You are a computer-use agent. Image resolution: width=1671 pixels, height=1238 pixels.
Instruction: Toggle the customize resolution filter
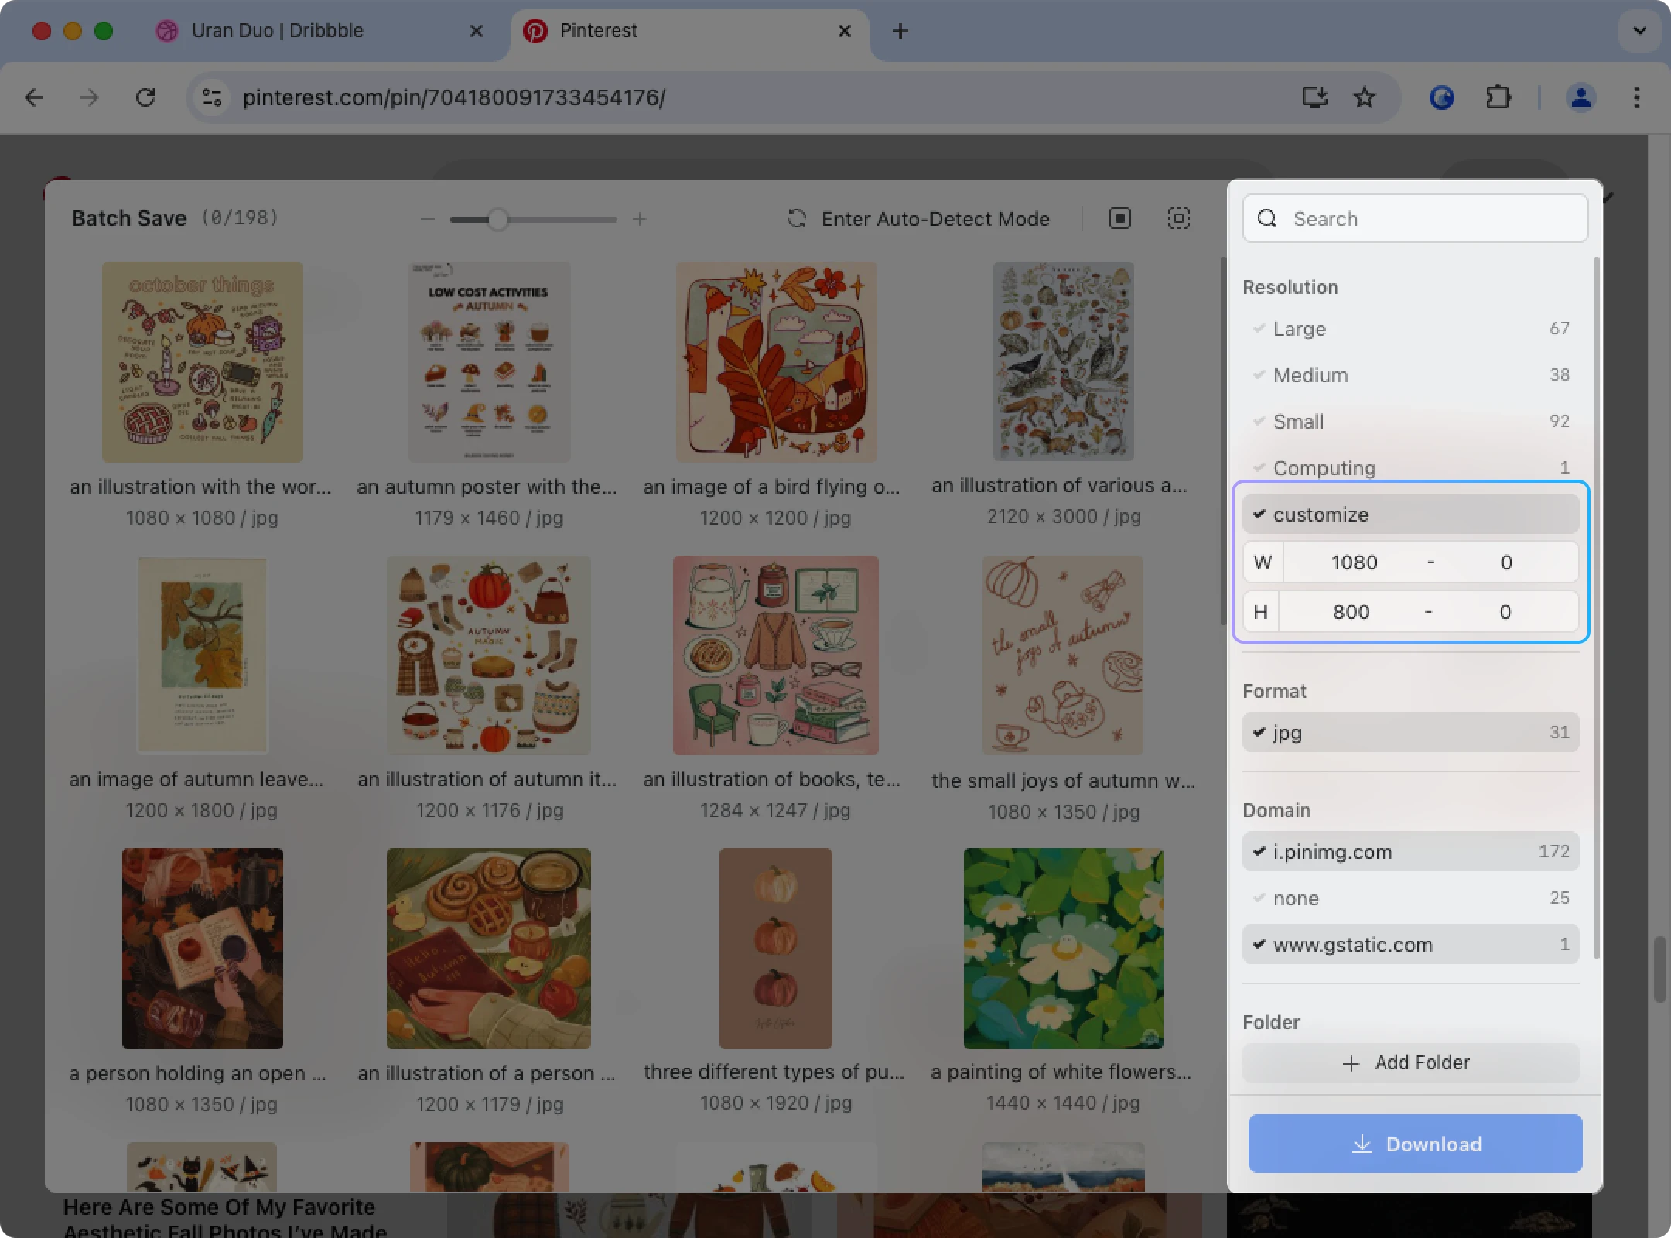point(1410,515)
